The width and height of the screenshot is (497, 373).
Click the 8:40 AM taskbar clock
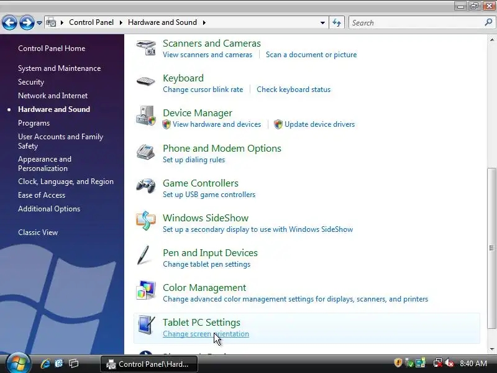tap(473, 363)
